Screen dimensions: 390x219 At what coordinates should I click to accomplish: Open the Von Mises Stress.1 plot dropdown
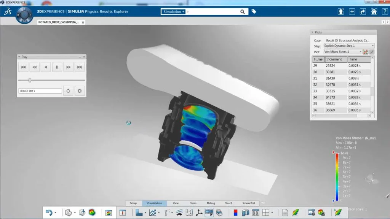click(x=360, y=52)
